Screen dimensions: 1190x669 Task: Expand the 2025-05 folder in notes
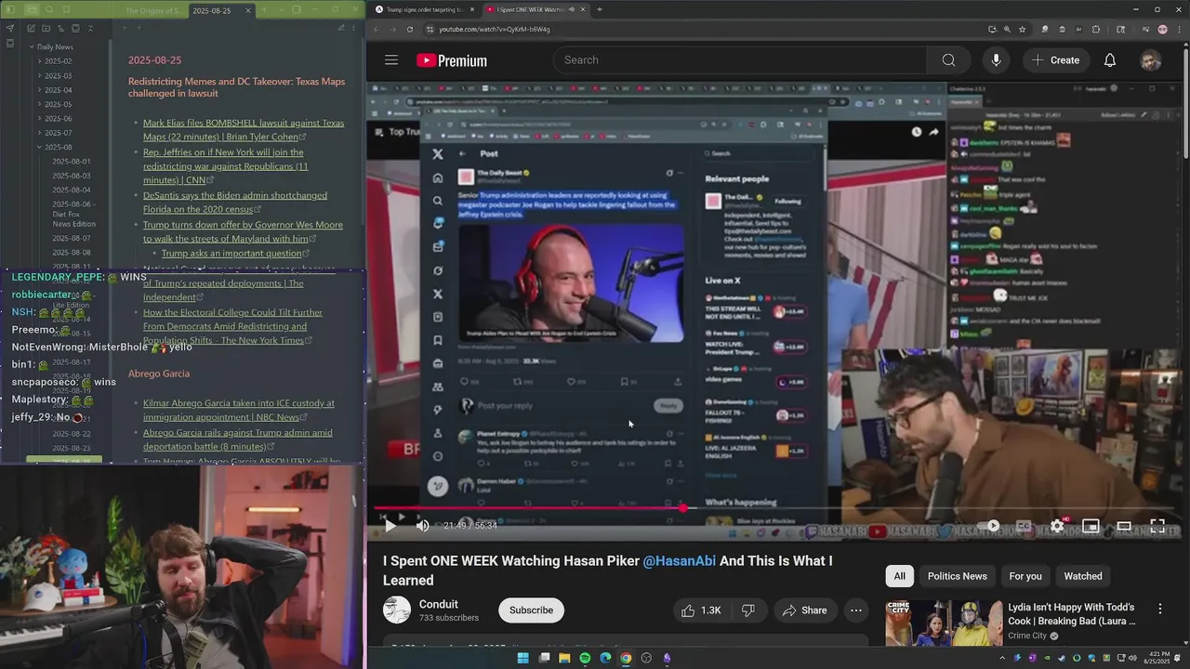(x=58, y=104)
